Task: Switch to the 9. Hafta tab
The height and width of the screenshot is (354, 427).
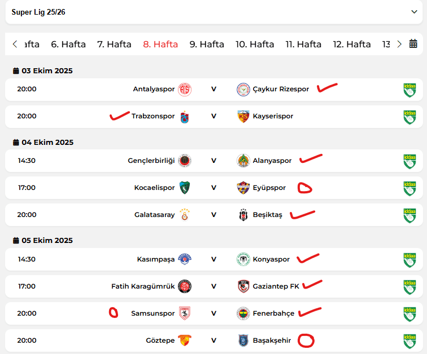Action: [207, 44]
